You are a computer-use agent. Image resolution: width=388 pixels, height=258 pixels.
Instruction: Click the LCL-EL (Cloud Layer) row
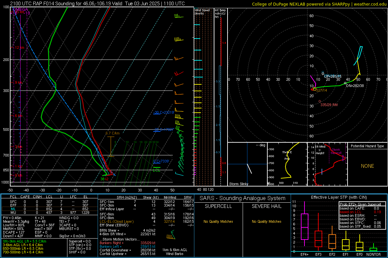(x=147, y=221)
